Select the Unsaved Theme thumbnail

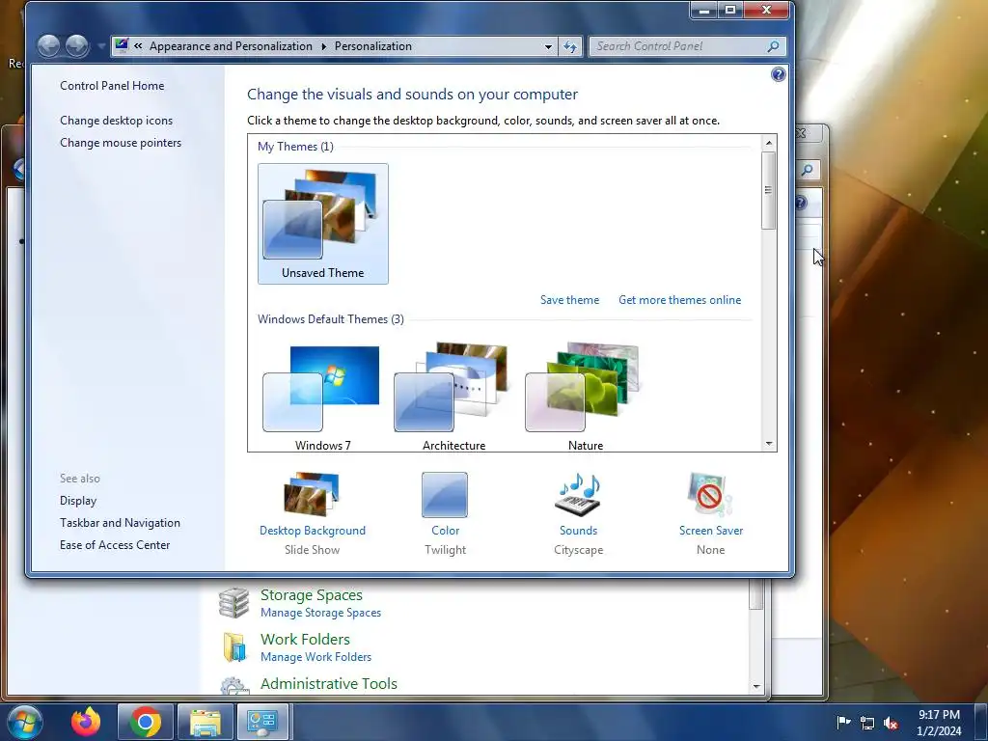click(322, 224)
